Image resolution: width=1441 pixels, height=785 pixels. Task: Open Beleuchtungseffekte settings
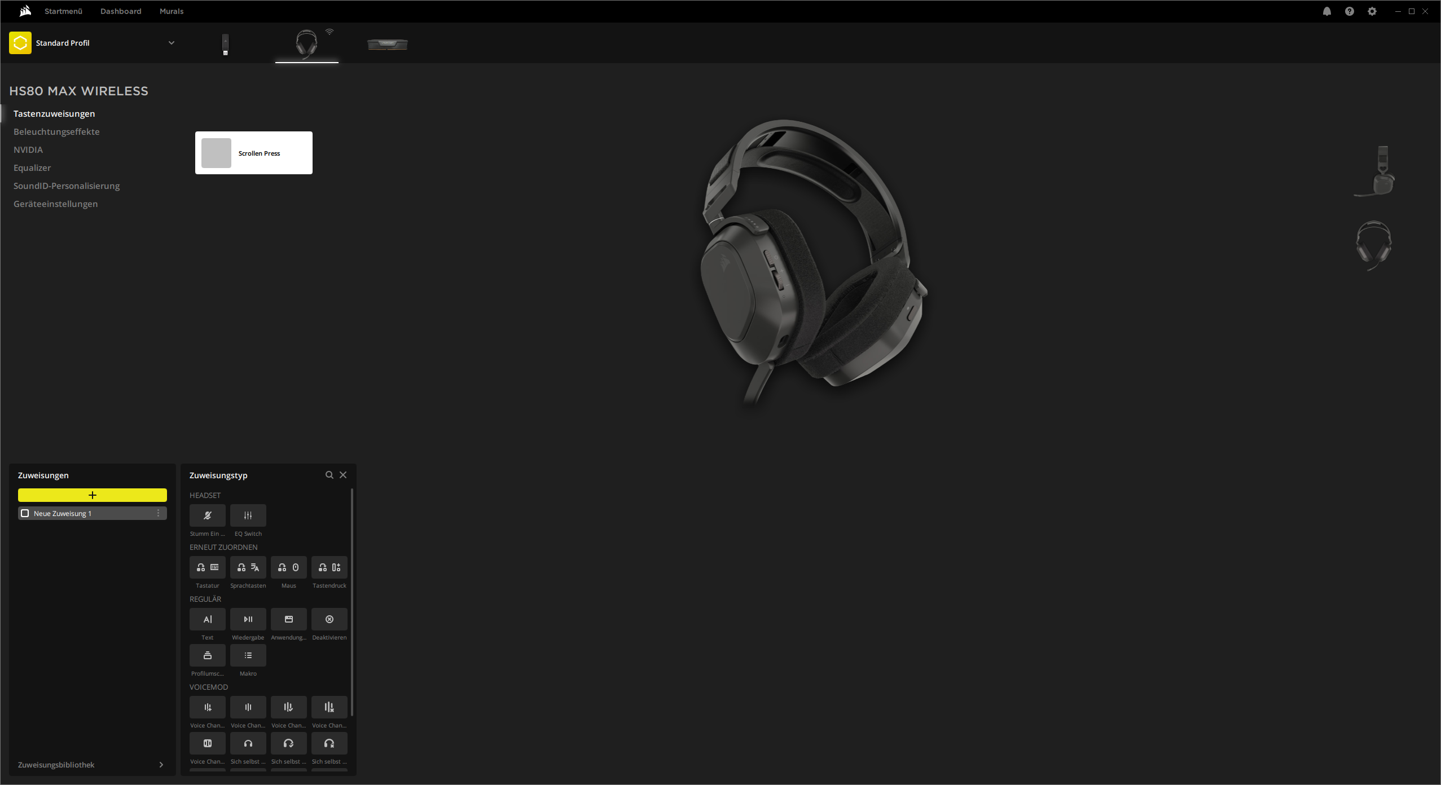(x=56, y=131)
